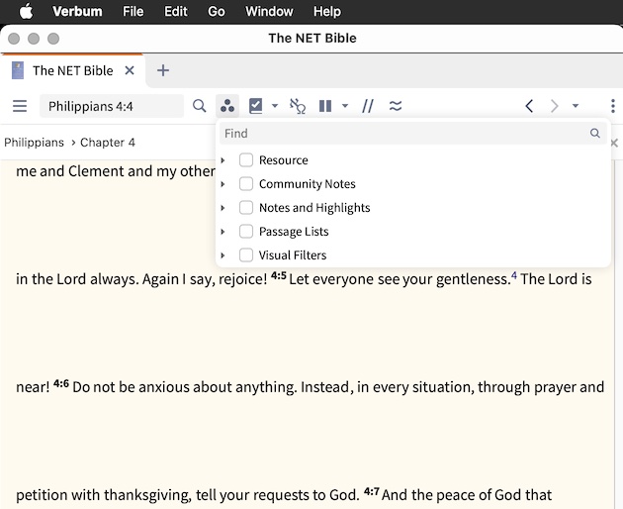
Task: Open navigation history dropdown arrow
Action: [x=576, y=106]
